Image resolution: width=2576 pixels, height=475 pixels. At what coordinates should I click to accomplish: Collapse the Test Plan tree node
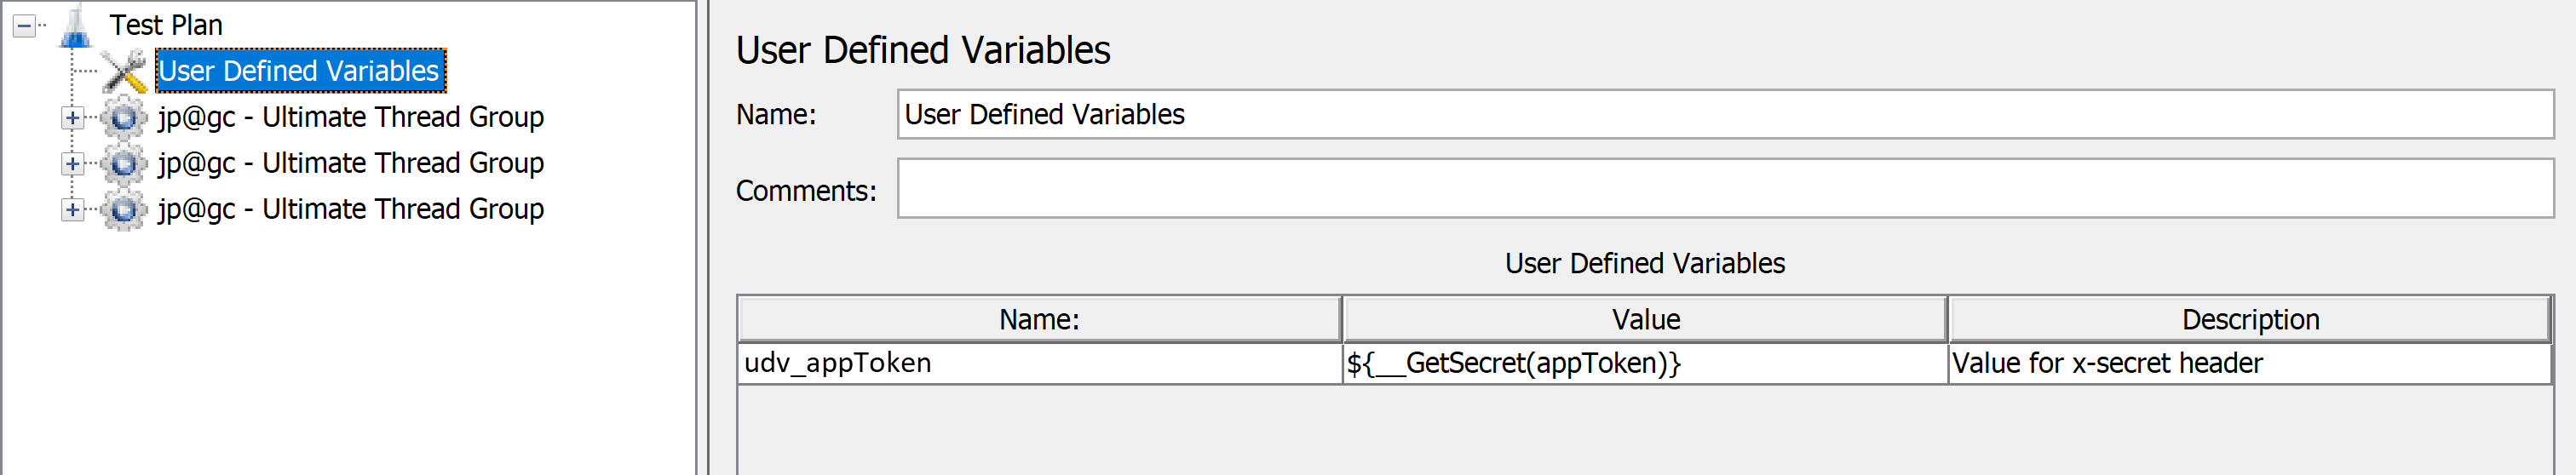pyautogui.click(x=24, y=26)
